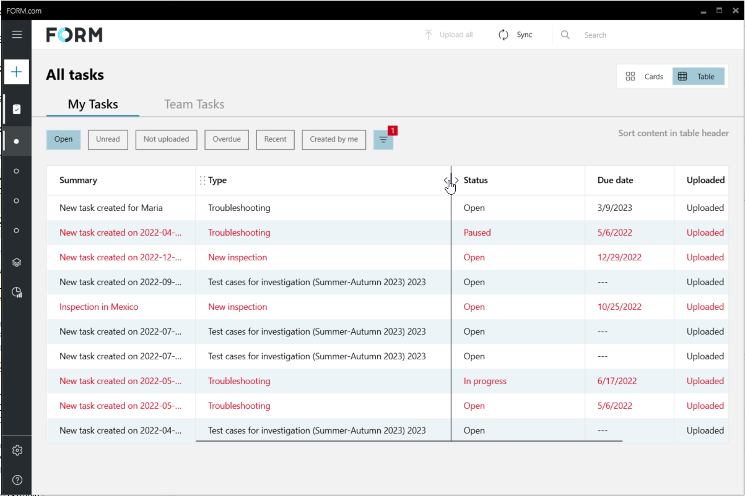Viewport: 745px width, 496px height.
Task: Click the Created by me filter button
Action: coord(334,140)
